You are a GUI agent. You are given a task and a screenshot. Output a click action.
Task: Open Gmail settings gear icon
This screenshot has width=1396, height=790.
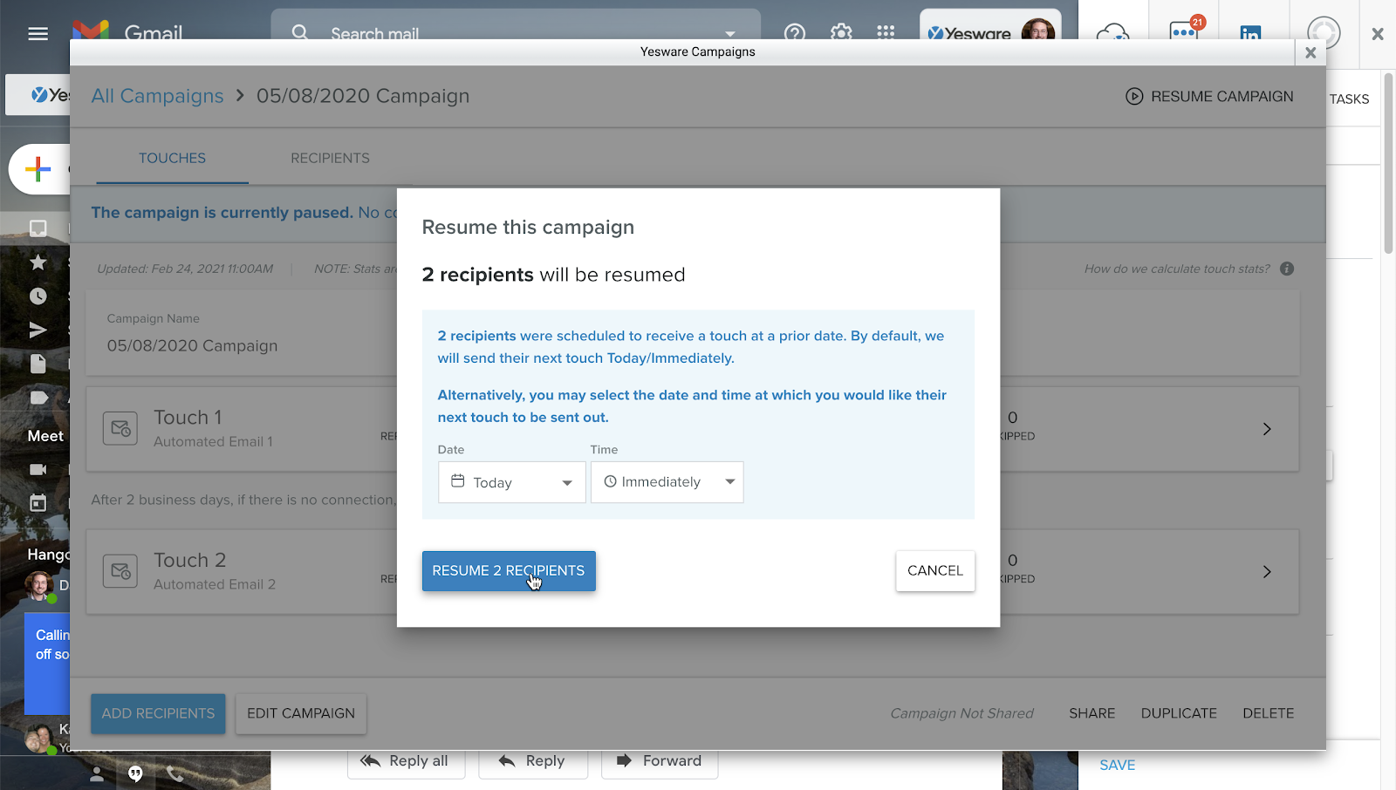pos(841,33)
